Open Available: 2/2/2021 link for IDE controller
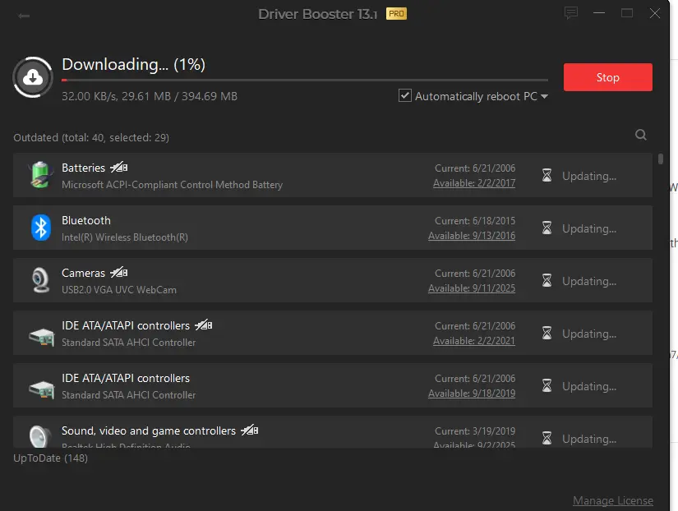 (474, 341)
